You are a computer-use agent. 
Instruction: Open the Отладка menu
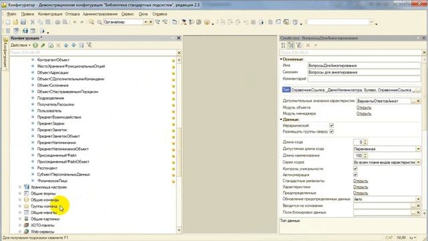click(x=72, y=14)
